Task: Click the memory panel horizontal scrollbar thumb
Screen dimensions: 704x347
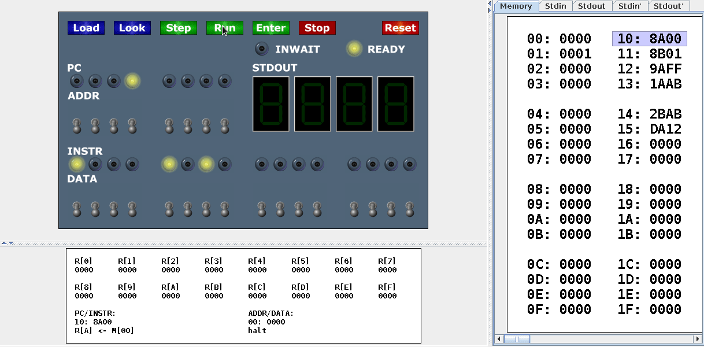Action: click(x=517, y=339)
